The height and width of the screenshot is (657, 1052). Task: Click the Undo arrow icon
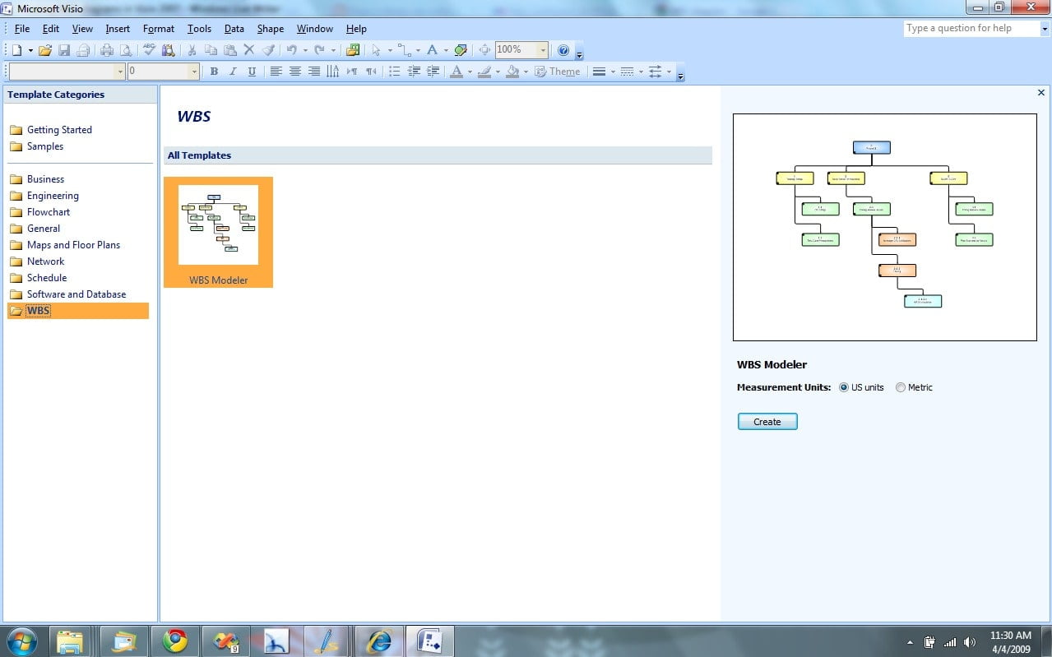(291, 50)
